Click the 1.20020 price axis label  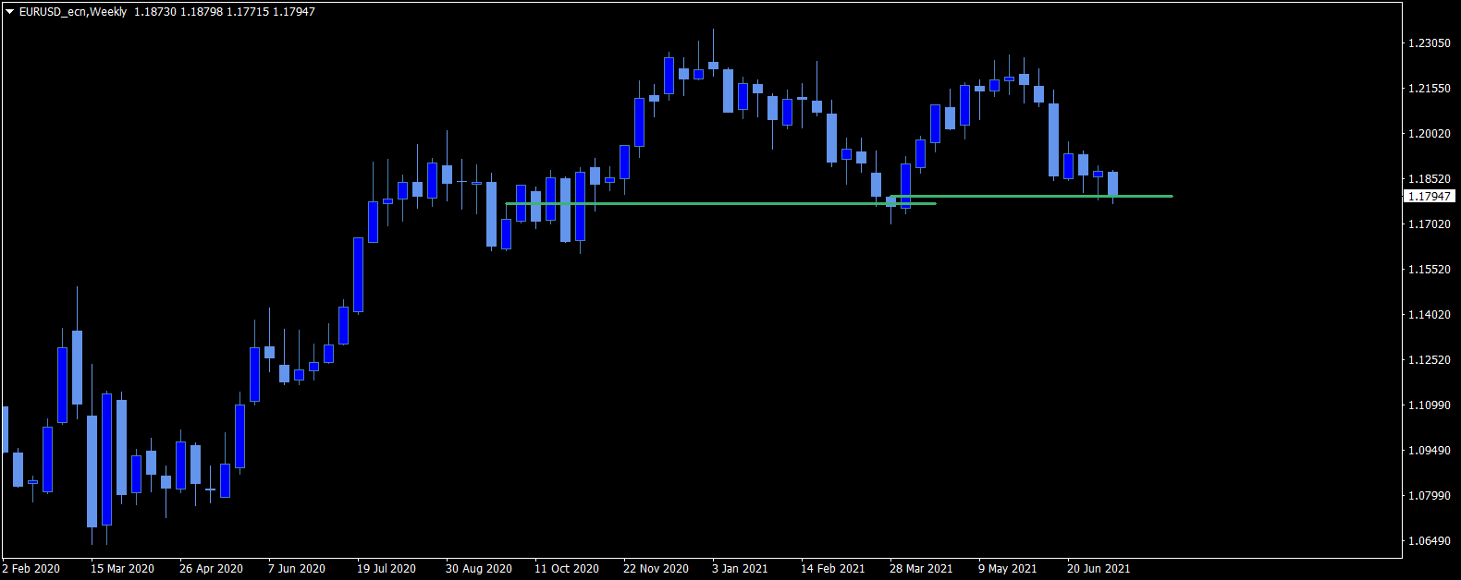[1429, 134]
